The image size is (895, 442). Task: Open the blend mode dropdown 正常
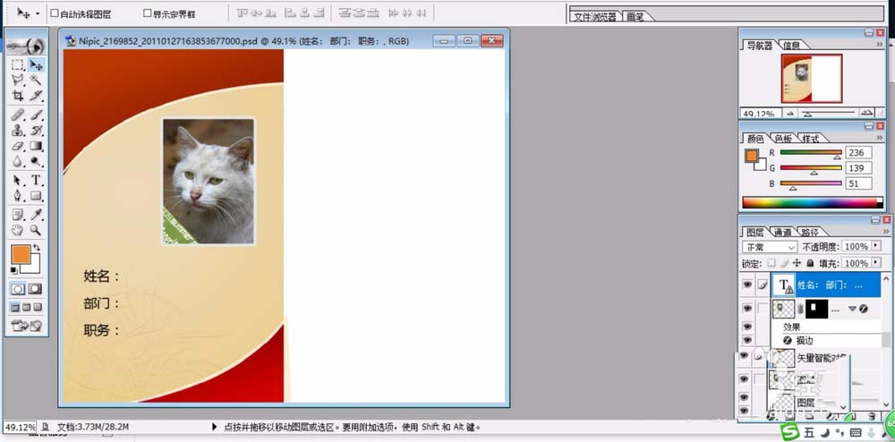click(x=769, y=247)
